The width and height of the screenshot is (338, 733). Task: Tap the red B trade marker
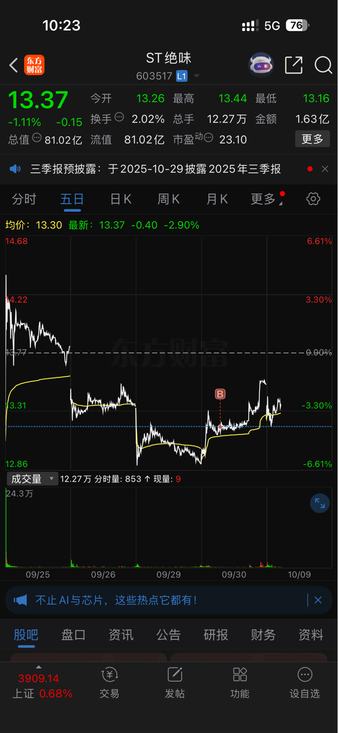[220, 394]
